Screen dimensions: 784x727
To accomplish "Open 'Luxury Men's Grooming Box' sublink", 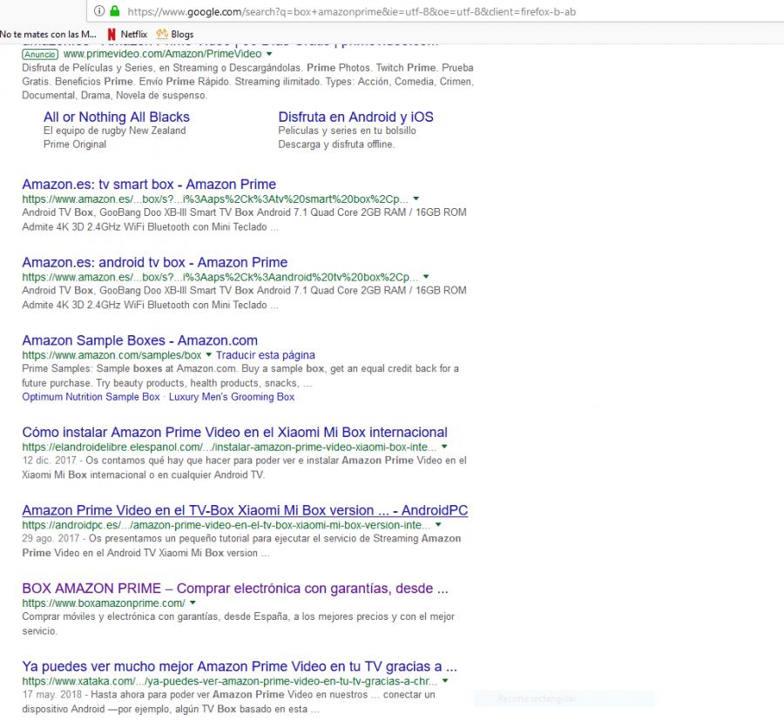I will [x=232, y=397].
